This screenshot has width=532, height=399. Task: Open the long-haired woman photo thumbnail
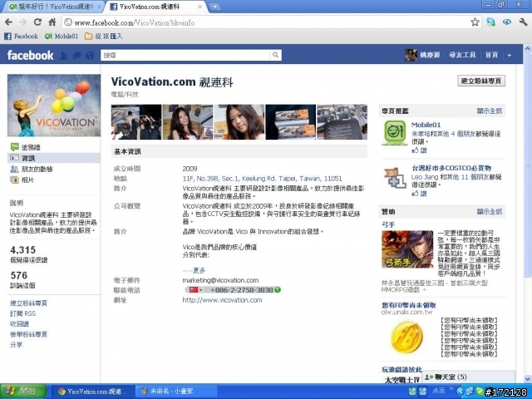click(188, 122)
